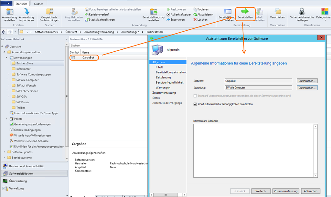Viewport: 331px width, 197px height.
Task: Switch to the Ordner ribbon tab
Action: coord(38,4)
